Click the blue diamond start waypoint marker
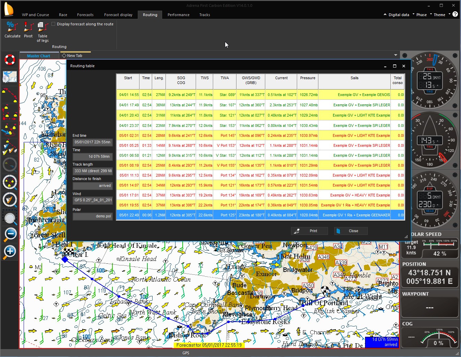The height and width of the screenshot is (357, 461). tap(65, 259)
